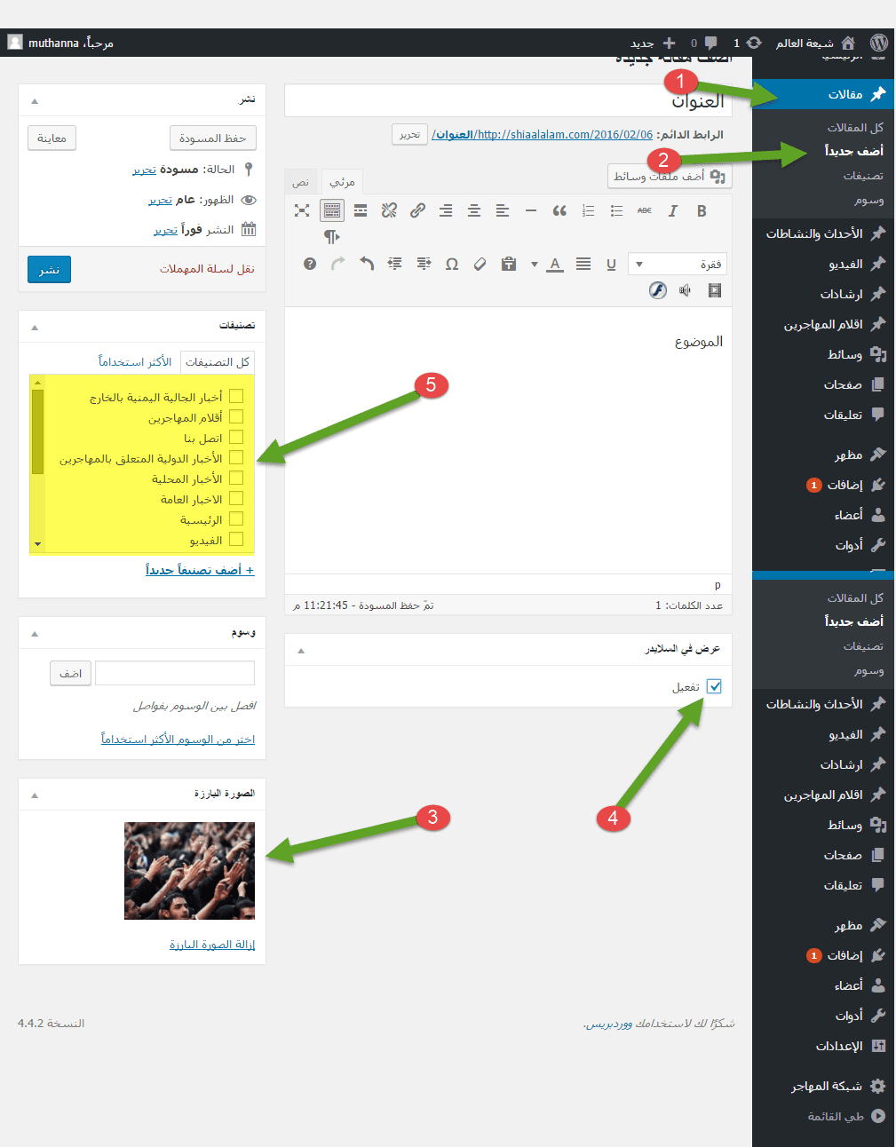Toggle bold formatting in the editor toolbar
896x1147 pixels.
pos(702,210)
